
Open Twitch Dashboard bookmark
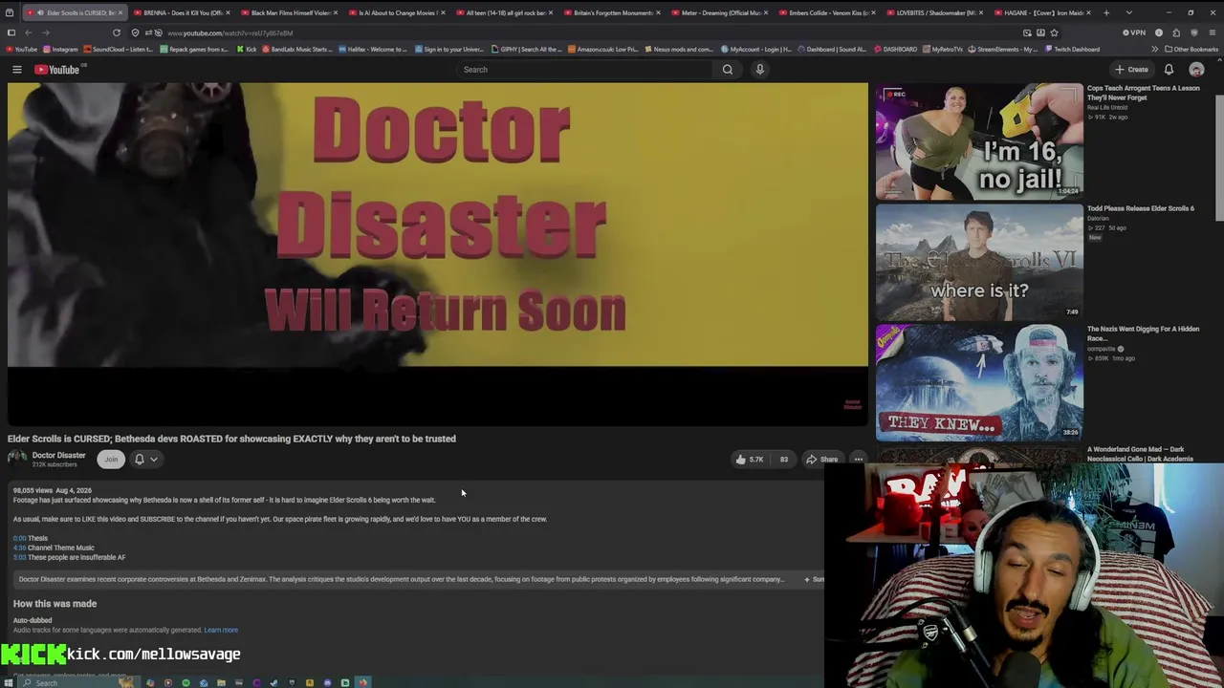coord(1072,49)
